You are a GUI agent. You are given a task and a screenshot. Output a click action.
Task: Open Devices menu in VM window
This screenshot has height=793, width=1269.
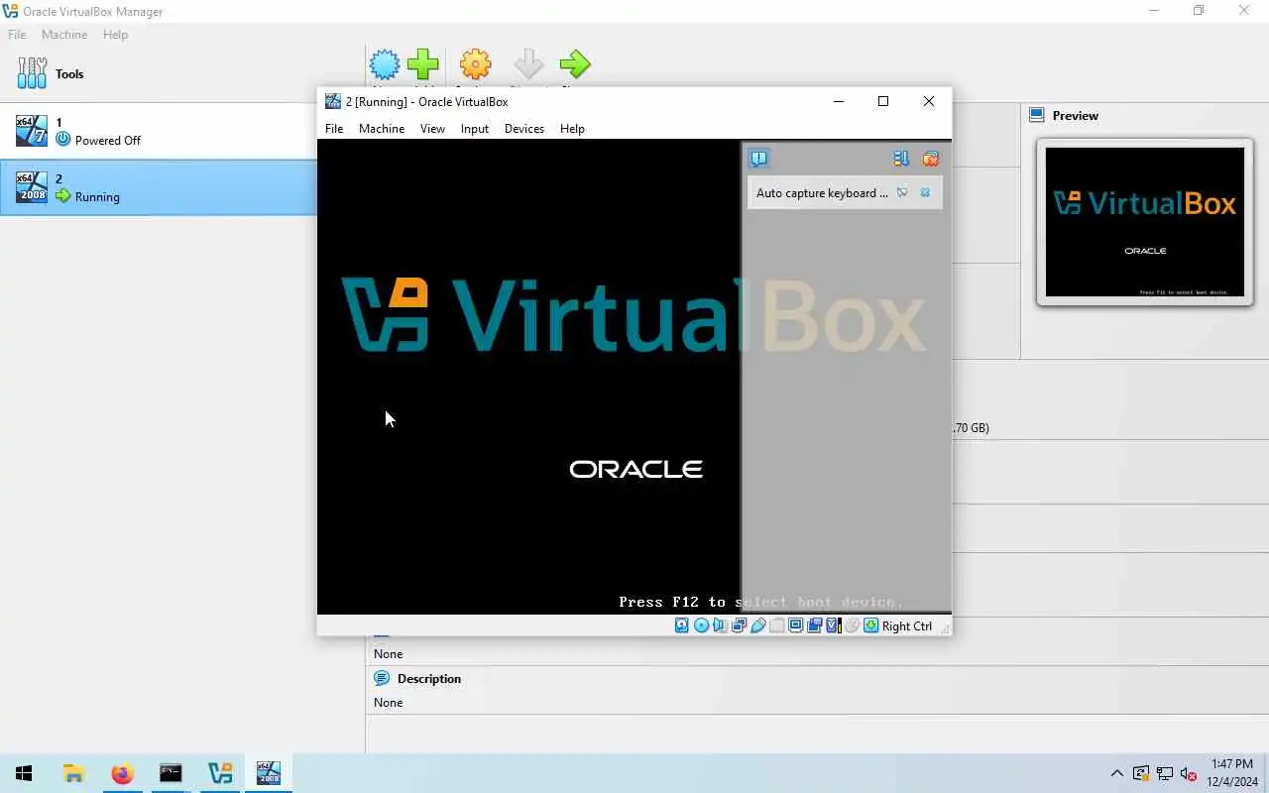coord(524,129)
